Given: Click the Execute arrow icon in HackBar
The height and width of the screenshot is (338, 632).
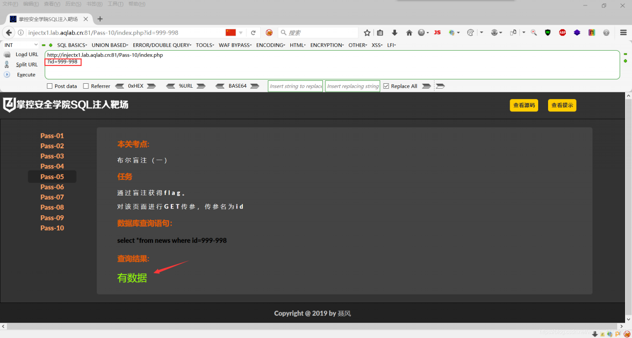Looking at the screenshot, I should coord(7,74).
